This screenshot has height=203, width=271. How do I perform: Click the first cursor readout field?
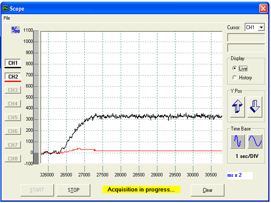[x=246, y=37]
